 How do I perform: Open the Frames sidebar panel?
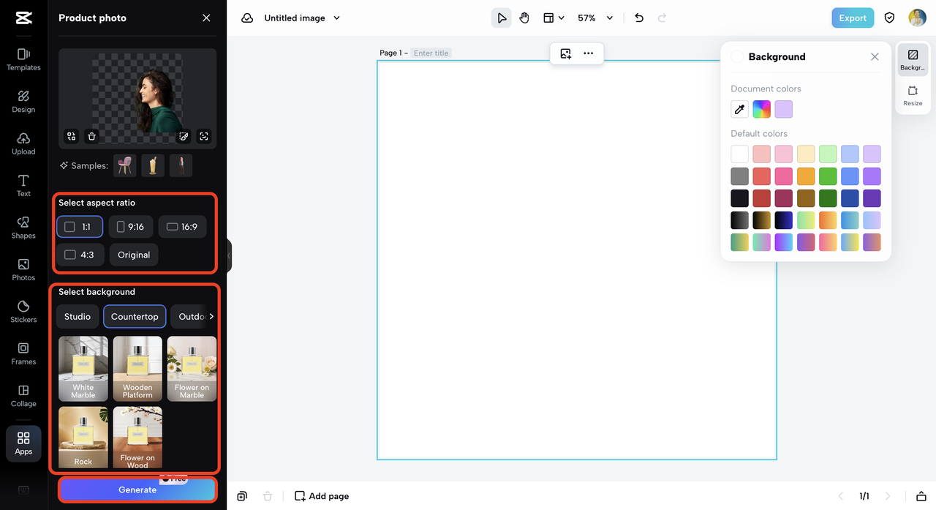pyautogui.click(x=23, y=354)
